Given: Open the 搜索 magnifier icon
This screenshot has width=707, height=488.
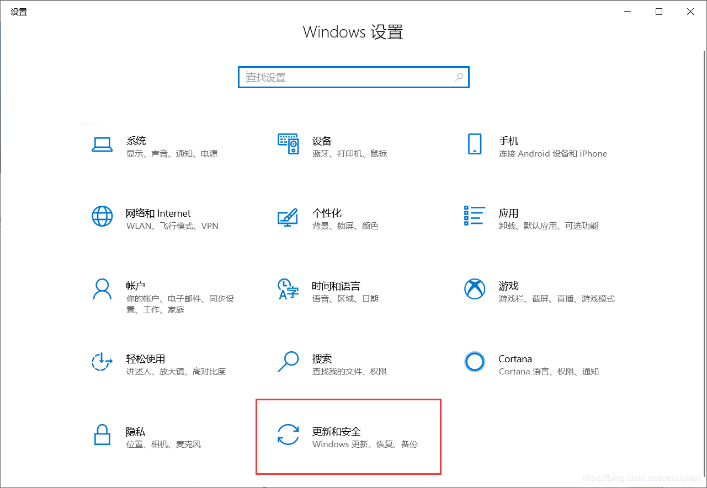Looking at the screenshot, I should click(288, 362).
